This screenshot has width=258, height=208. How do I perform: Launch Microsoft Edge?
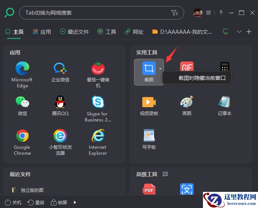(22, 75)
